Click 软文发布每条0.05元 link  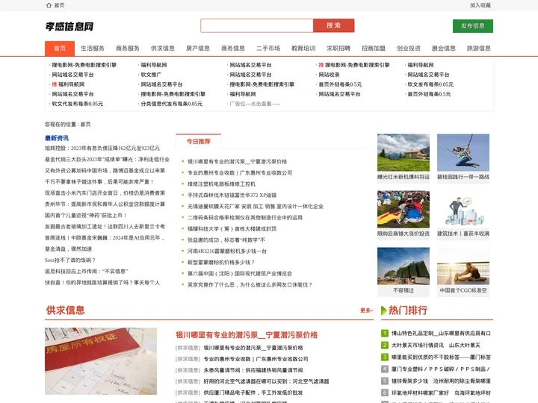click(x=430, y=84)
